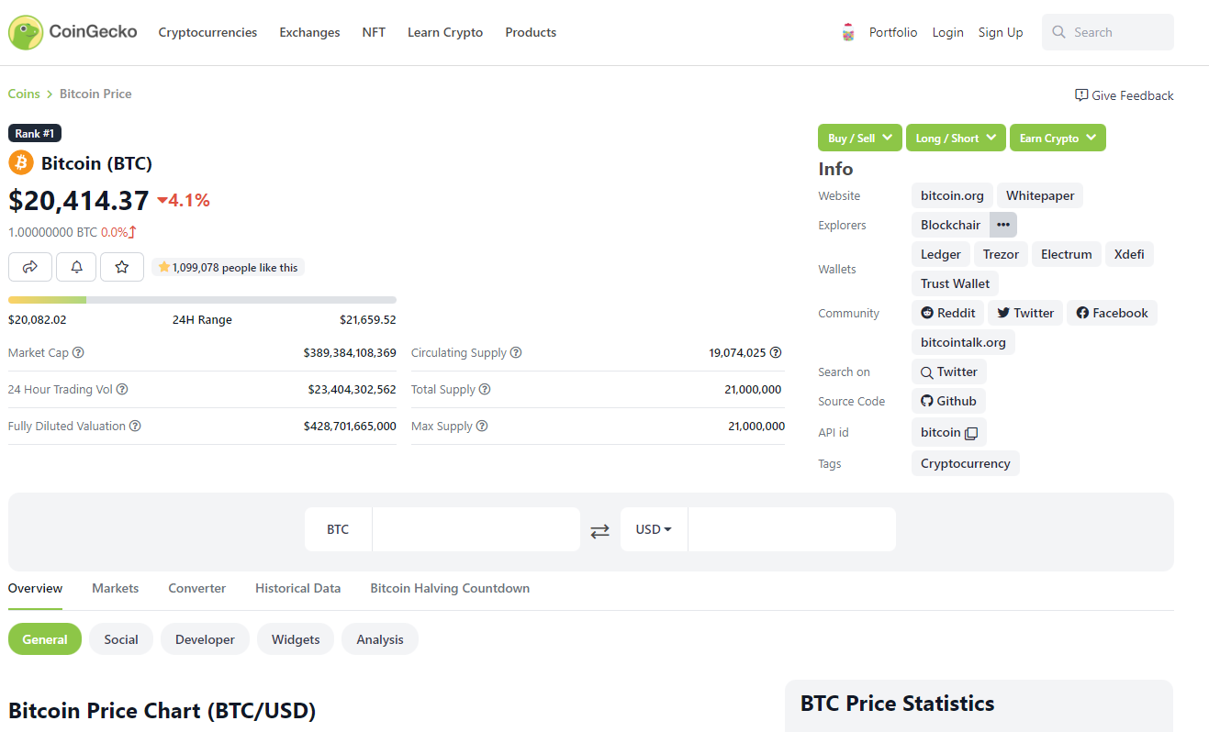Image resolution: width=1209 pixels, height=732 pixels.
Task: Click the candy jar icon near Portfolio
Action: [848, 32]
